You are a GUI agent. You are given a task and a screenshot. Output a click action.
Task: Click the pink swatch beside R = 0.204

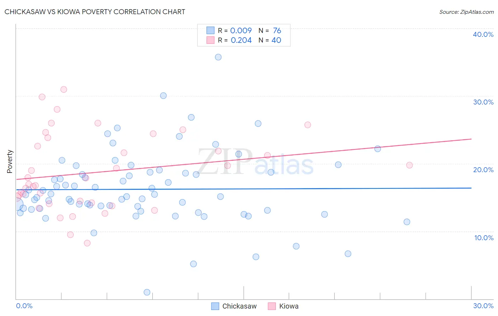(x=210, y=40)
